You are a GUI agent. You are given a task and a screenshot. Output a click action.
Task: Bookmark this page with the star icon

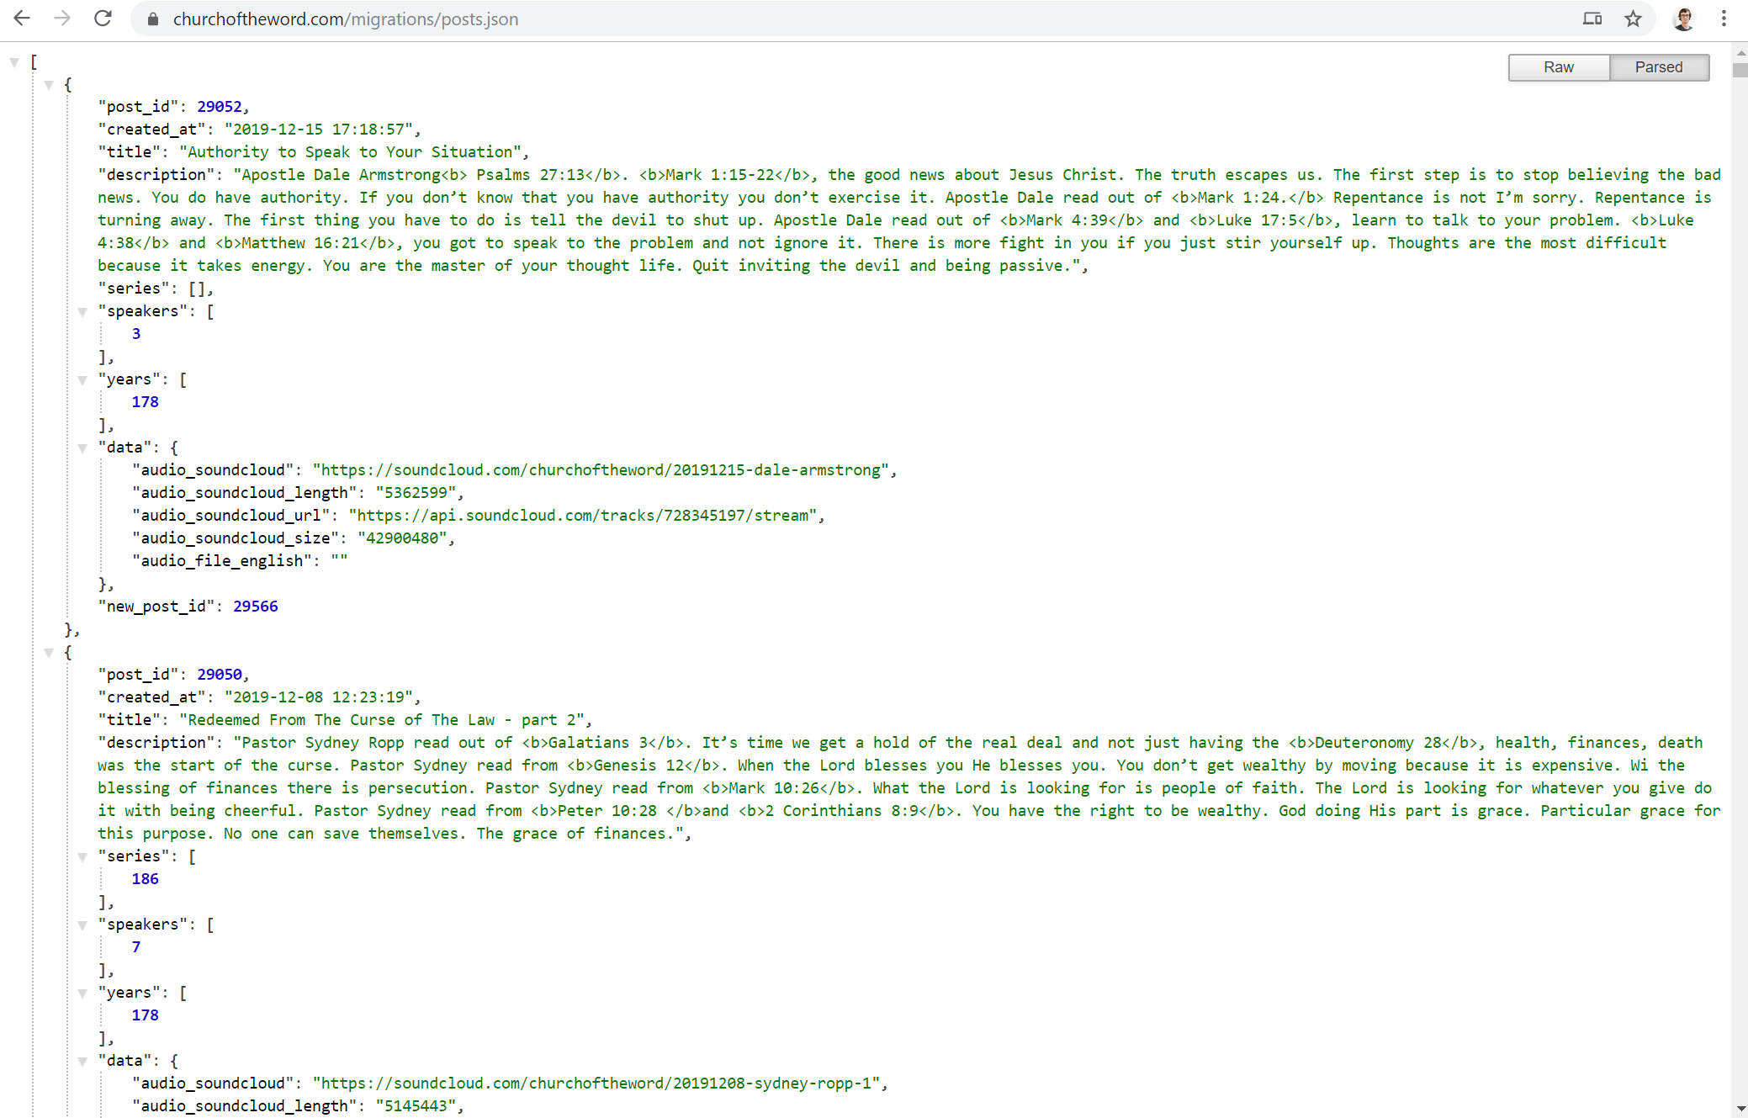click(1633, 19)
